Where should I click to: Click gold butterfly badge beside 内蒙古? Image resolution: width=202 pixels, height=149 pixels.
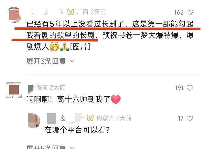point(90,118)
